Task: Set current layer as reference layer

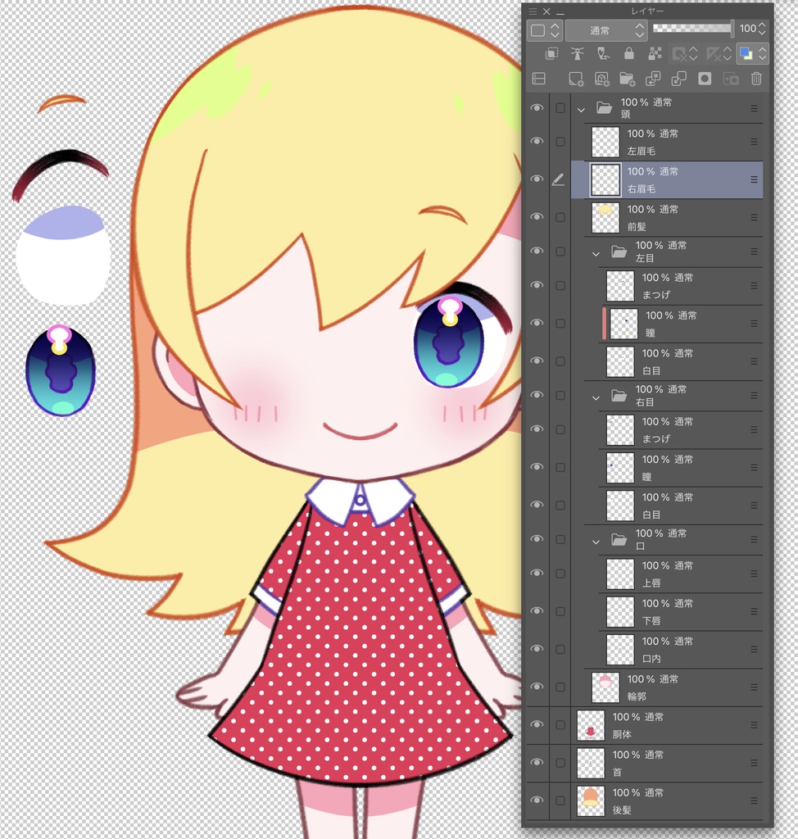Action: [576, 53]
